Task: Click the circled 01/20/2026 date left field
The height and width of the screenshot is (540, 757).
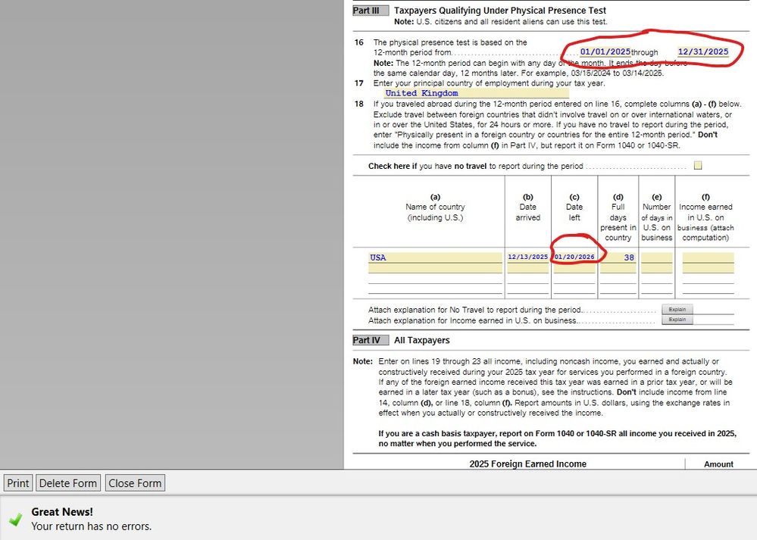Action: pyautogui.click(x=574, y=258)
